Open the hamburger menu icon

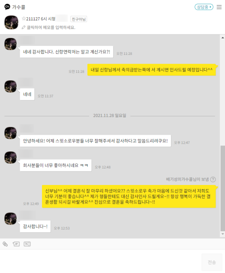point(219,7)
